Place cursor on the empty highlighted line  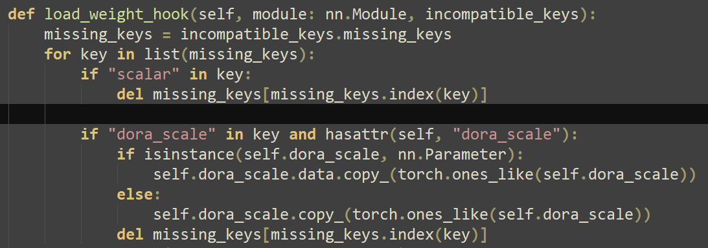(354, 114)
